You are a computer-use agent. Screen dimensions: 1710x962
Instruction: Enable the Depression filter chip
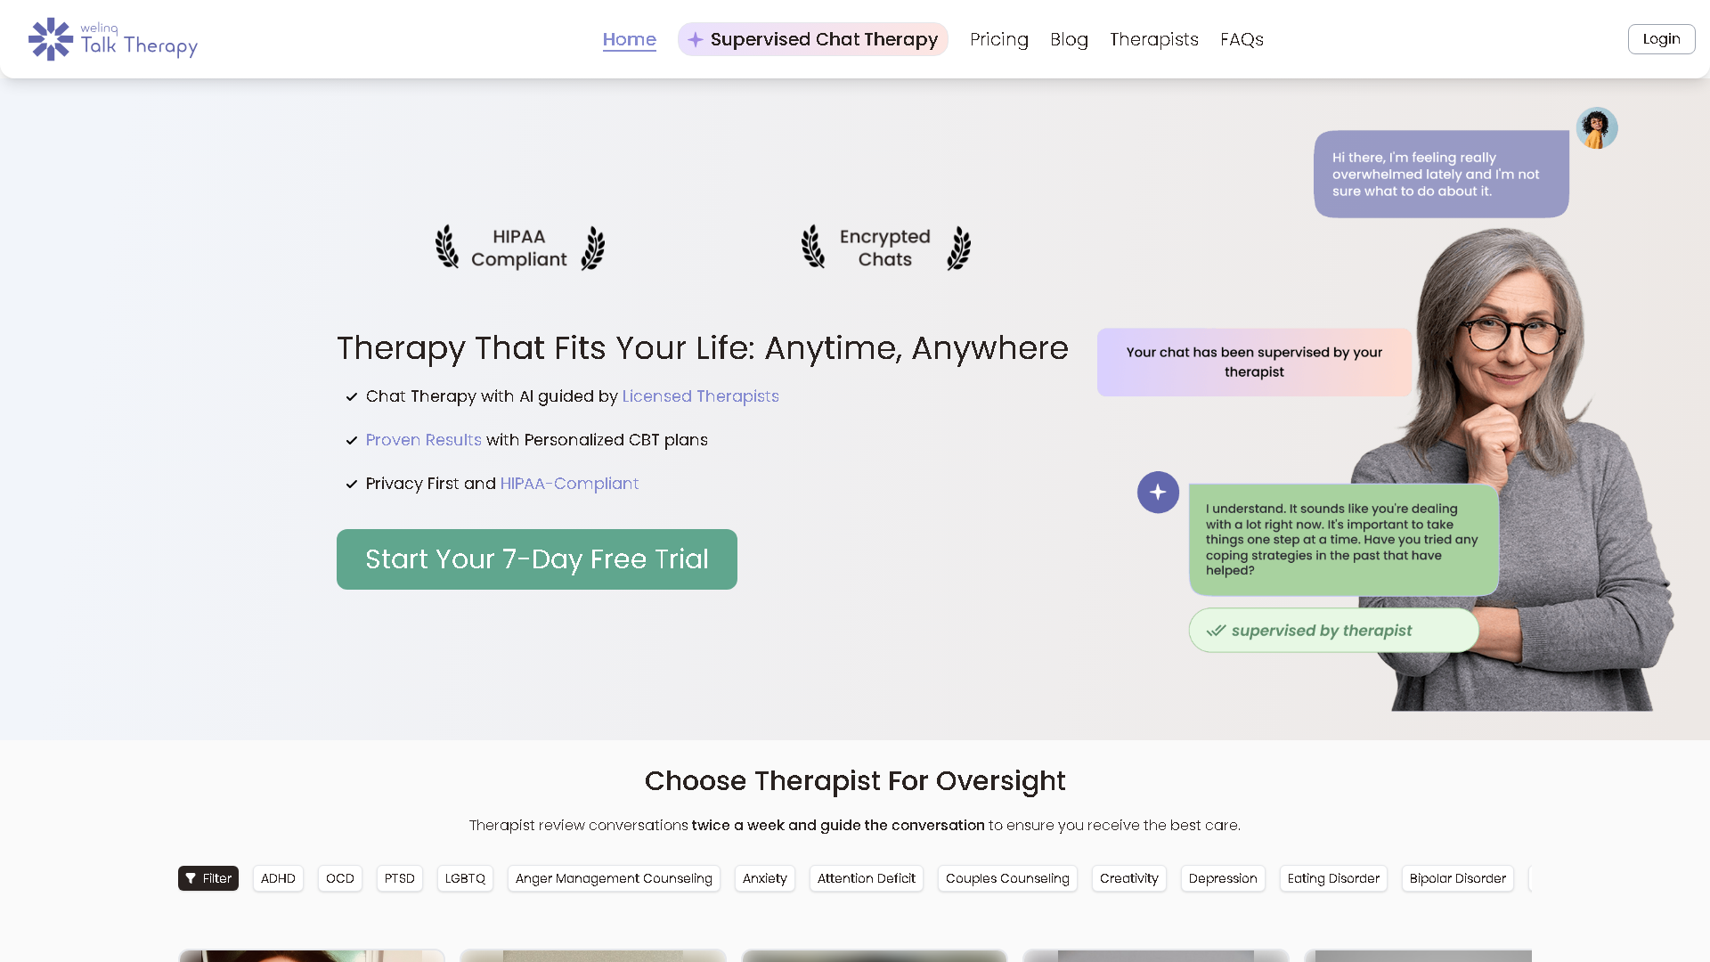click(x=1222, y=878)
